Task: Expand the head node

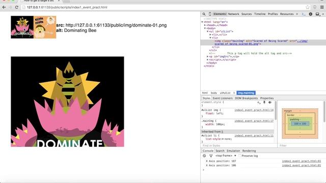Action: (x=205, y=25)
